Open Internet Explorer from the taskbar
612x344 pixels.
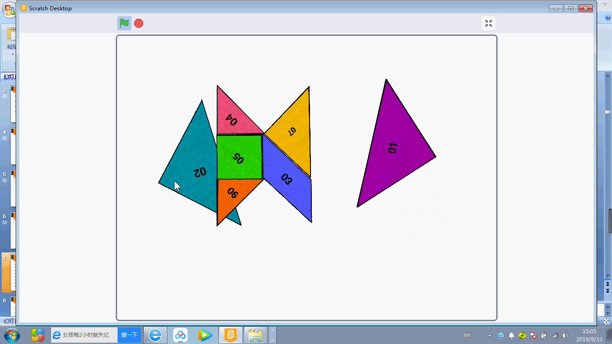pyautogui.click(x=155, y=335)
